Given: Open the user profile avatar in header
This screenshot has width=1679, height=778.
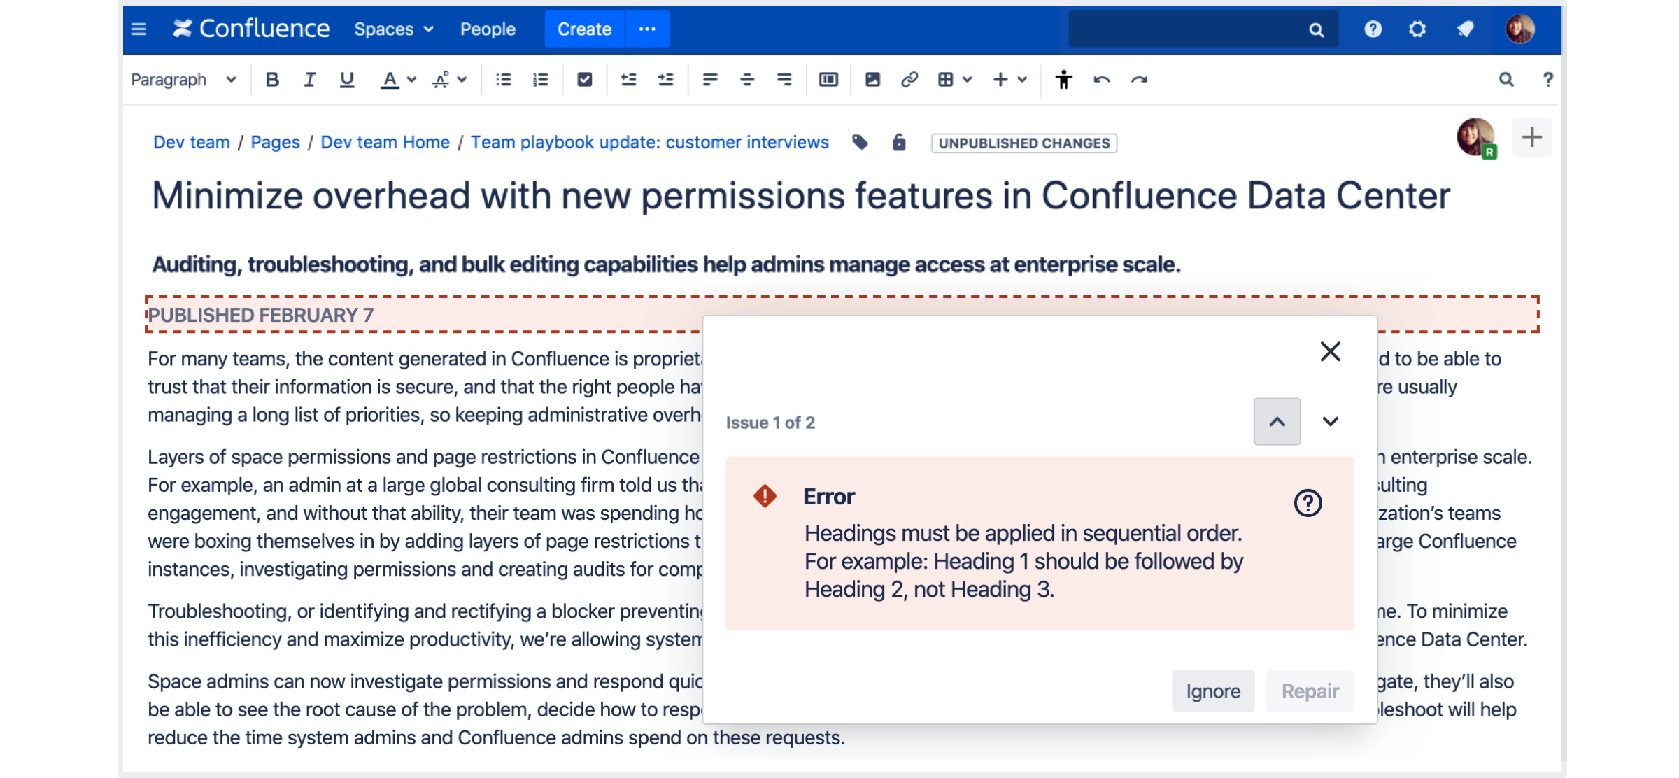Looking at the screenshot, I should click(1519, 29).
